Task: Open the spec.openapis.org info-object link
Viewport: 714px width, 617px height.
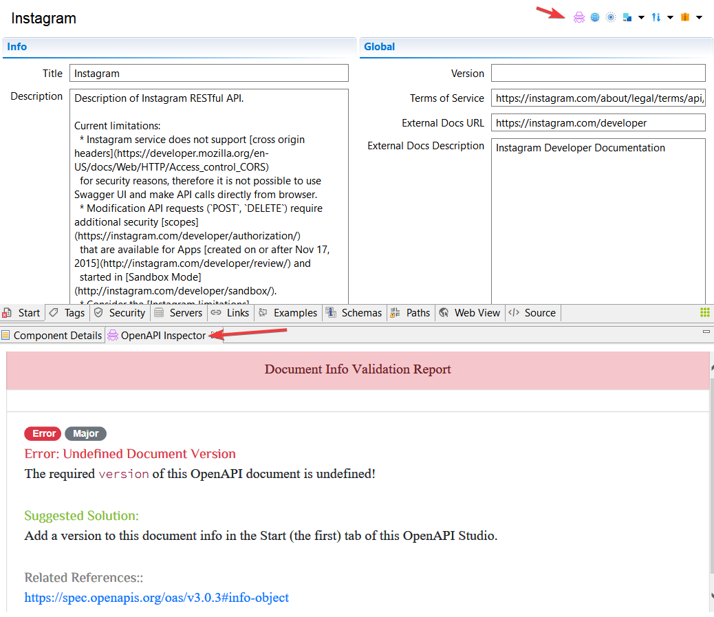Action: (x=156, y=598)
